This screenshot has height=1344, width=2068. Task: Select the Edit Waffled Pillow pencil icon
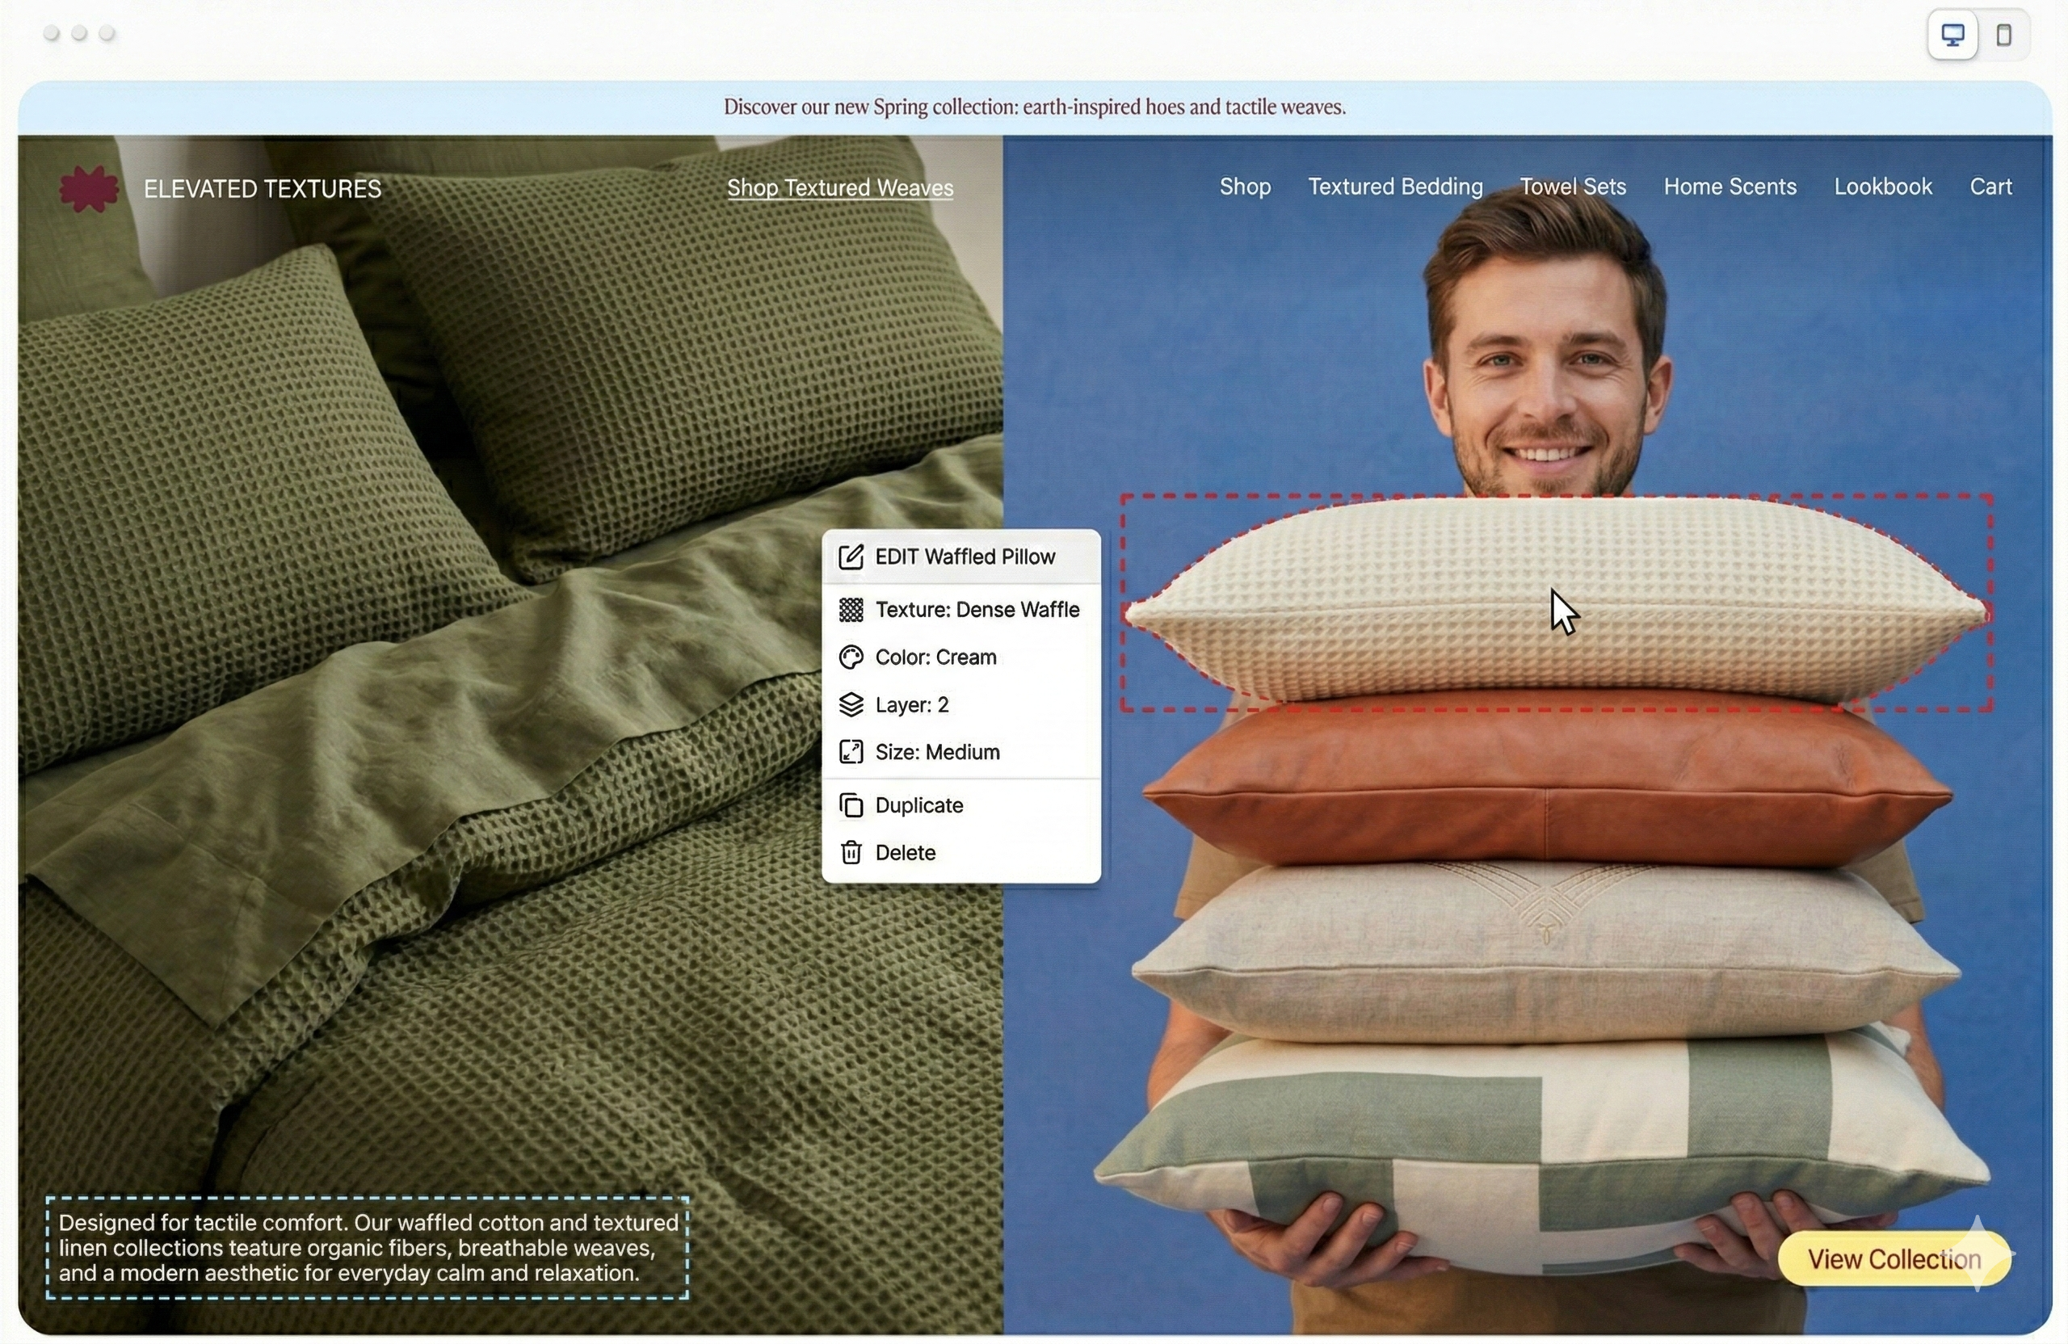point(852,556)
